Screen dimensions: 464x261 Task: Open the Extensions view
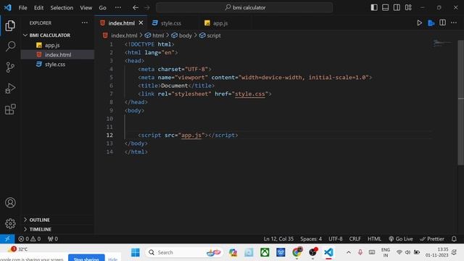(10, 109)
